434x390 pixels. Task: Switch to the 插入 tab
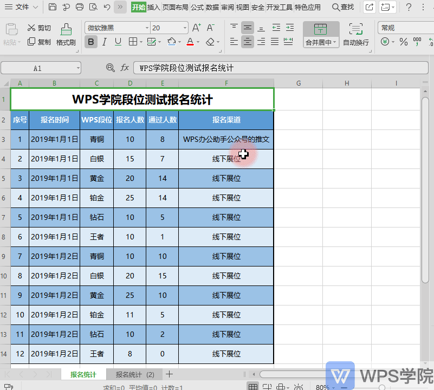point(154,7)
